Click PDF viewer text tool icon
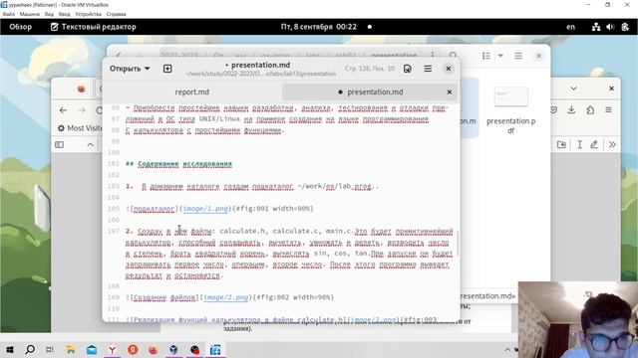This screenshot has width=638, height=358. click(x=579, y=144)
